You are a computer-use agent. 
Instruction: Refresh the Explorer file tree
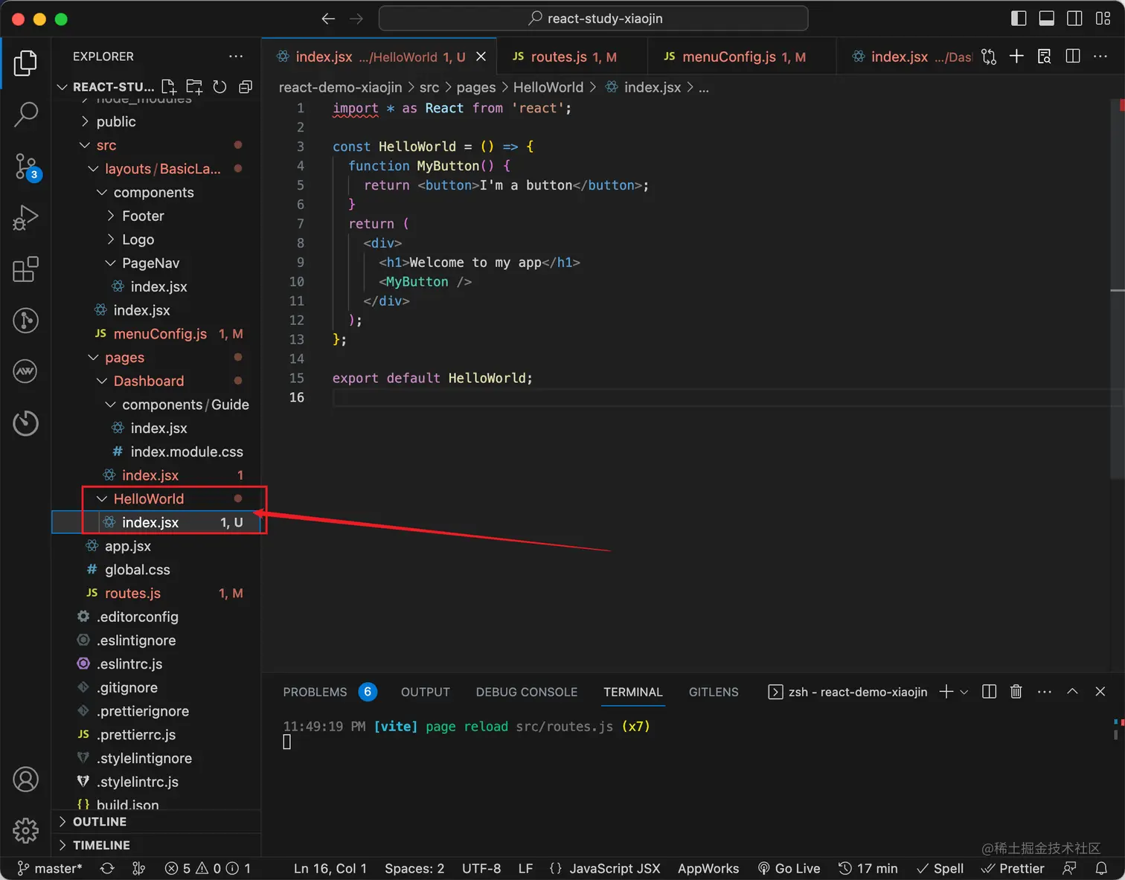(219, 87)
